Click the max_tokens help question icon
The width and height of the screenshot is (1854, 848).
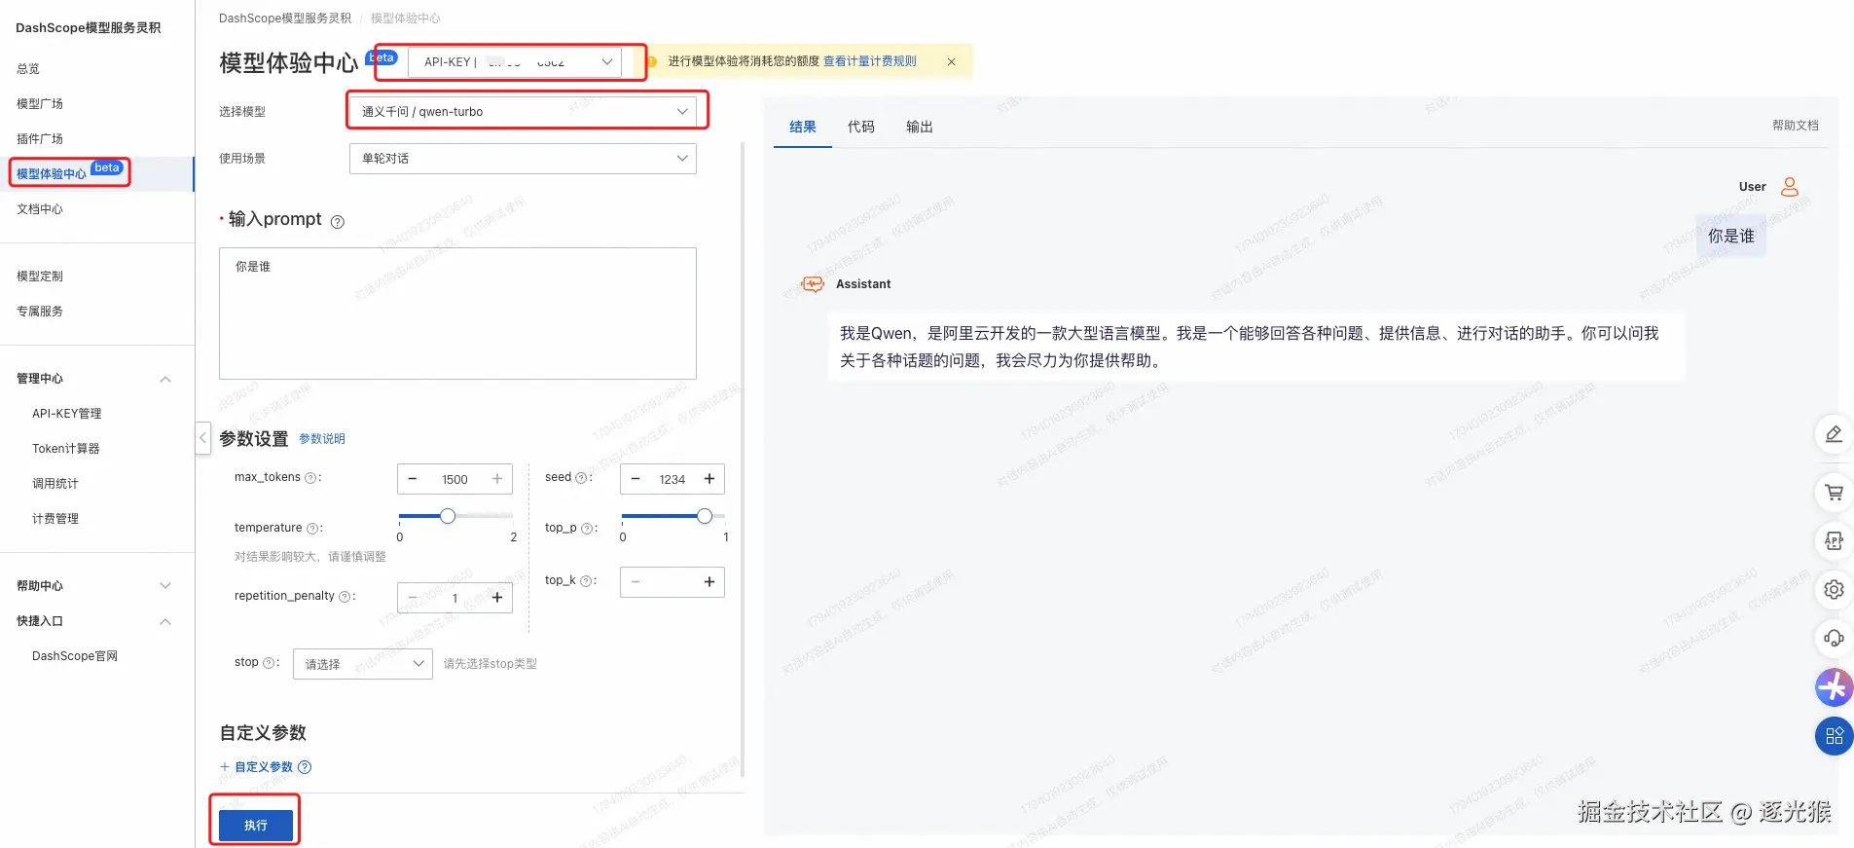click(x=310, y=478)
